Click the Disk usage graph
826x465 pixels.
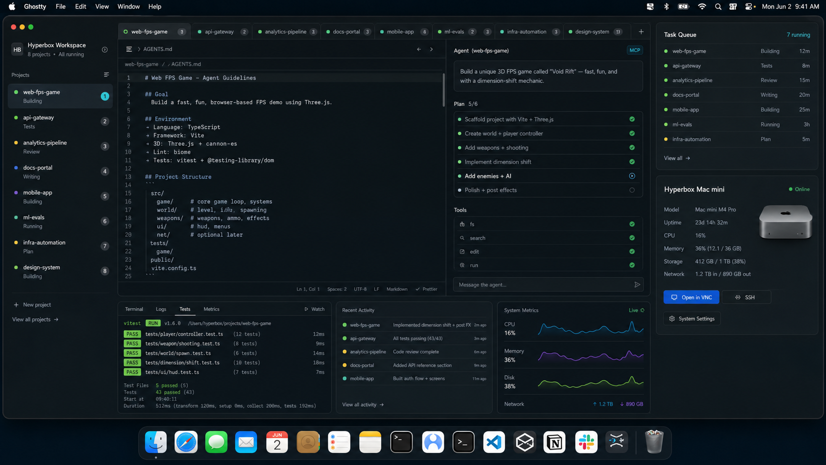click(590, 381)
